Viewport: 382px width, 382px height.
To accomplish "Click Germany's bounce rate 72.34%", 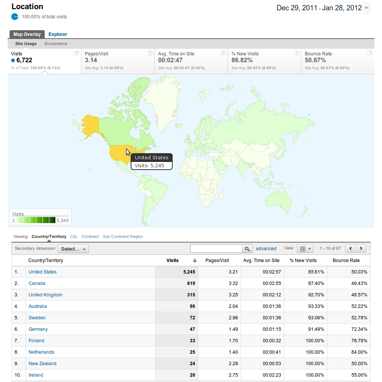I will pos(359,329).
